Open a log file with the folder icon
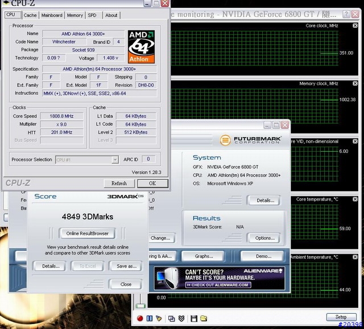Screen dimensions: 364x329 pyautogui.click(x=204, y=318)
